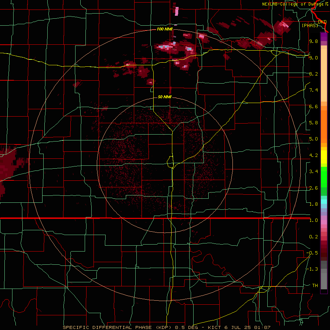Image resolution: width=330 pixels, height=330 pixels.
Task: Click the 8.2 value on the color scale
Action: pyautogui.click(x=313, y=74)
